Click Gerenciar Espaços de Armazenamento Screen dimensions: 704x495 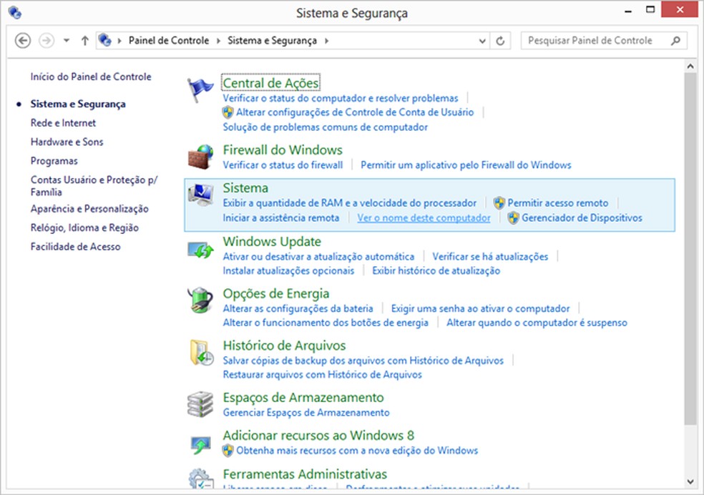[306, 413]
